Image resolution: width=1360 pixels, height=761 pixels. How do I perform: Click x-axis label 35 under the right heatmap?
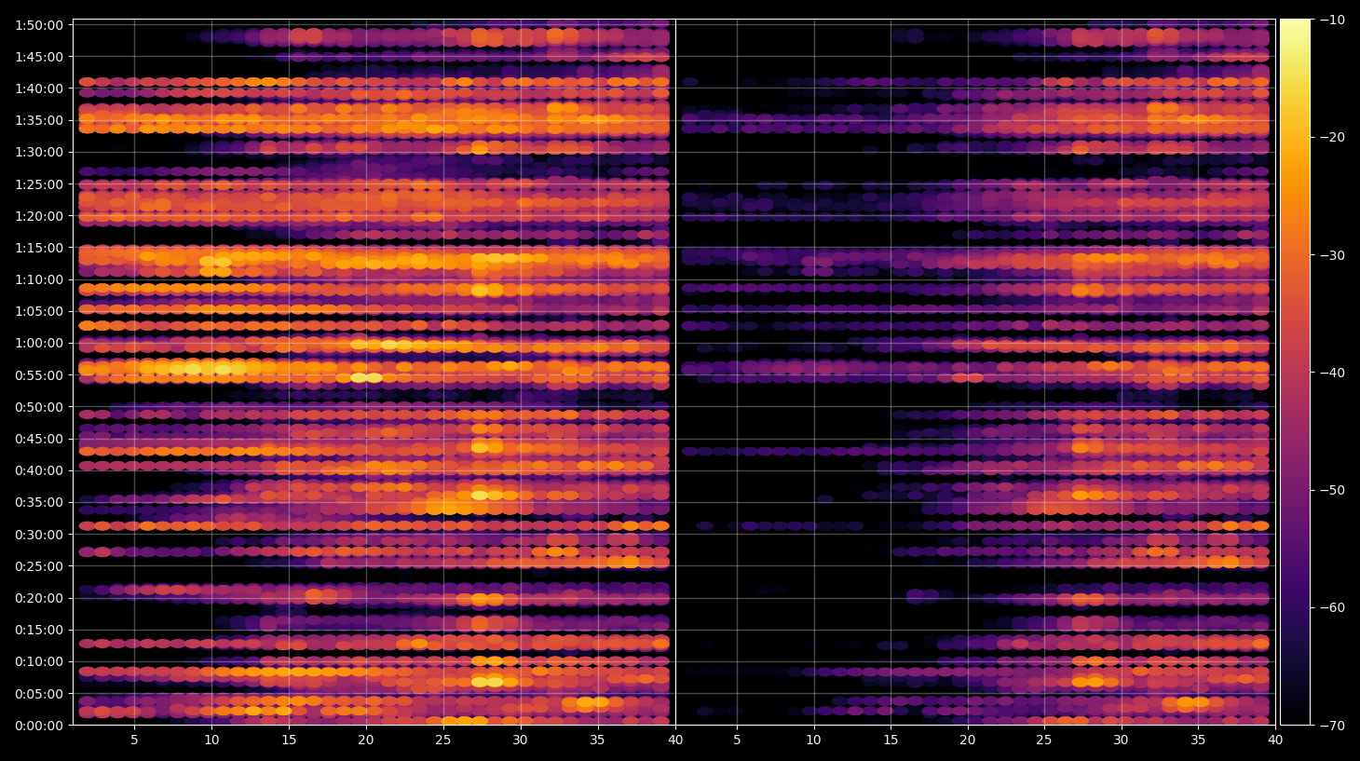tap(1198, 741)
